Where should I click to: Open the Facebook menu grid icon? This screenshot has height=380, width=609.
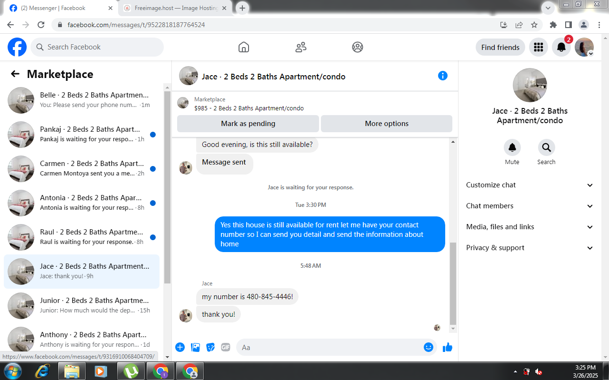coord(539,47)
